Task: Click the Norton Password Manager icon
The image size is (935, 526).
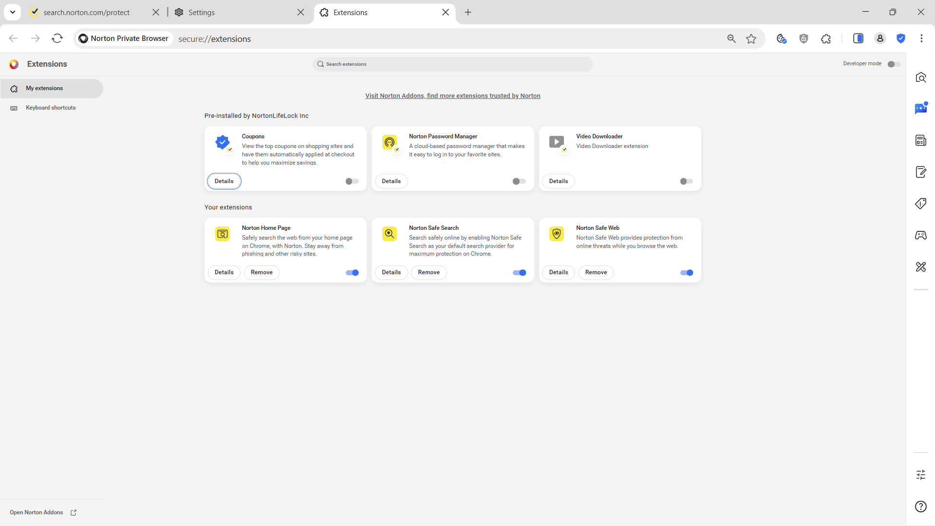Action: (390, 142)
